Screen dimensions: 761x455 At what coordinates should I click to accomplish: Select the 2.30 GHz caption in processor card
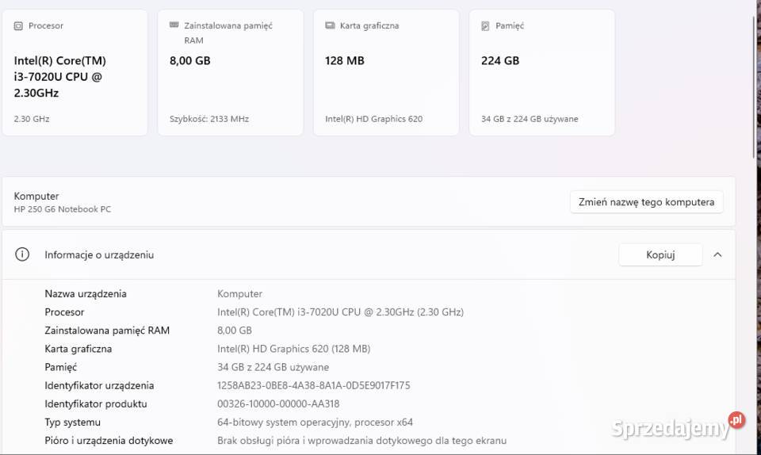click(32, 119)
